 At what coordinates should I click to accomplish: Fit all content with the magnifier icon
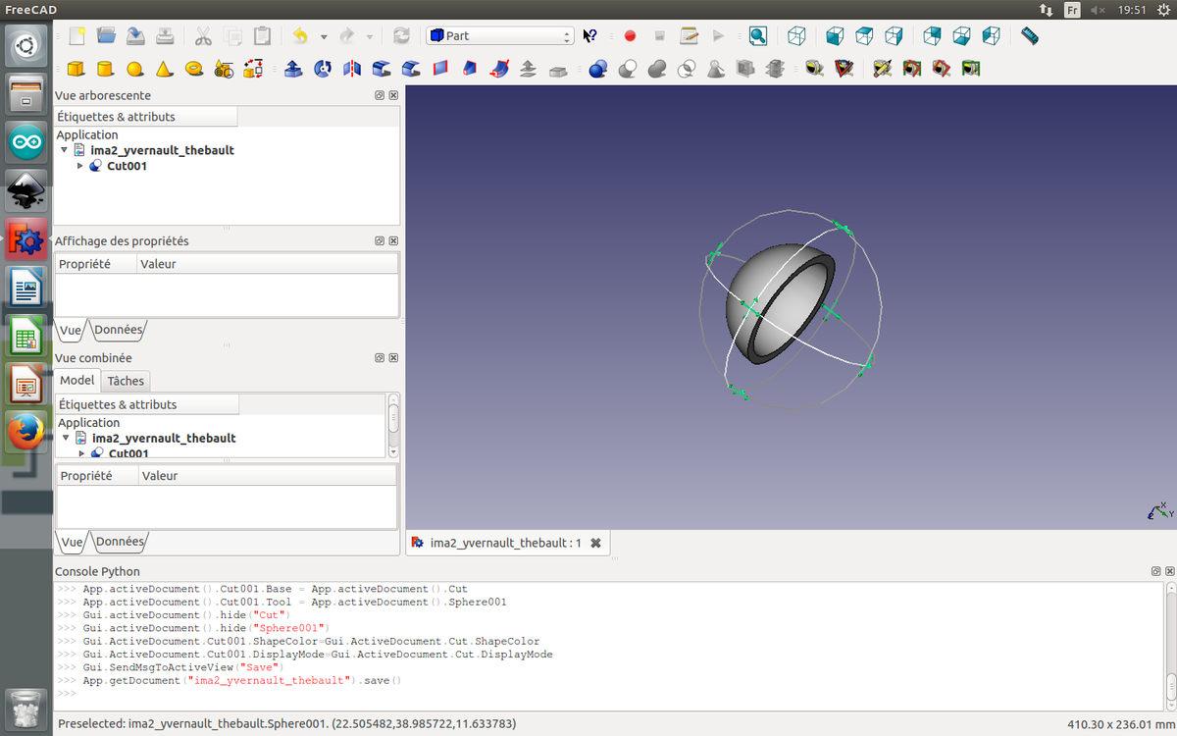757,36
